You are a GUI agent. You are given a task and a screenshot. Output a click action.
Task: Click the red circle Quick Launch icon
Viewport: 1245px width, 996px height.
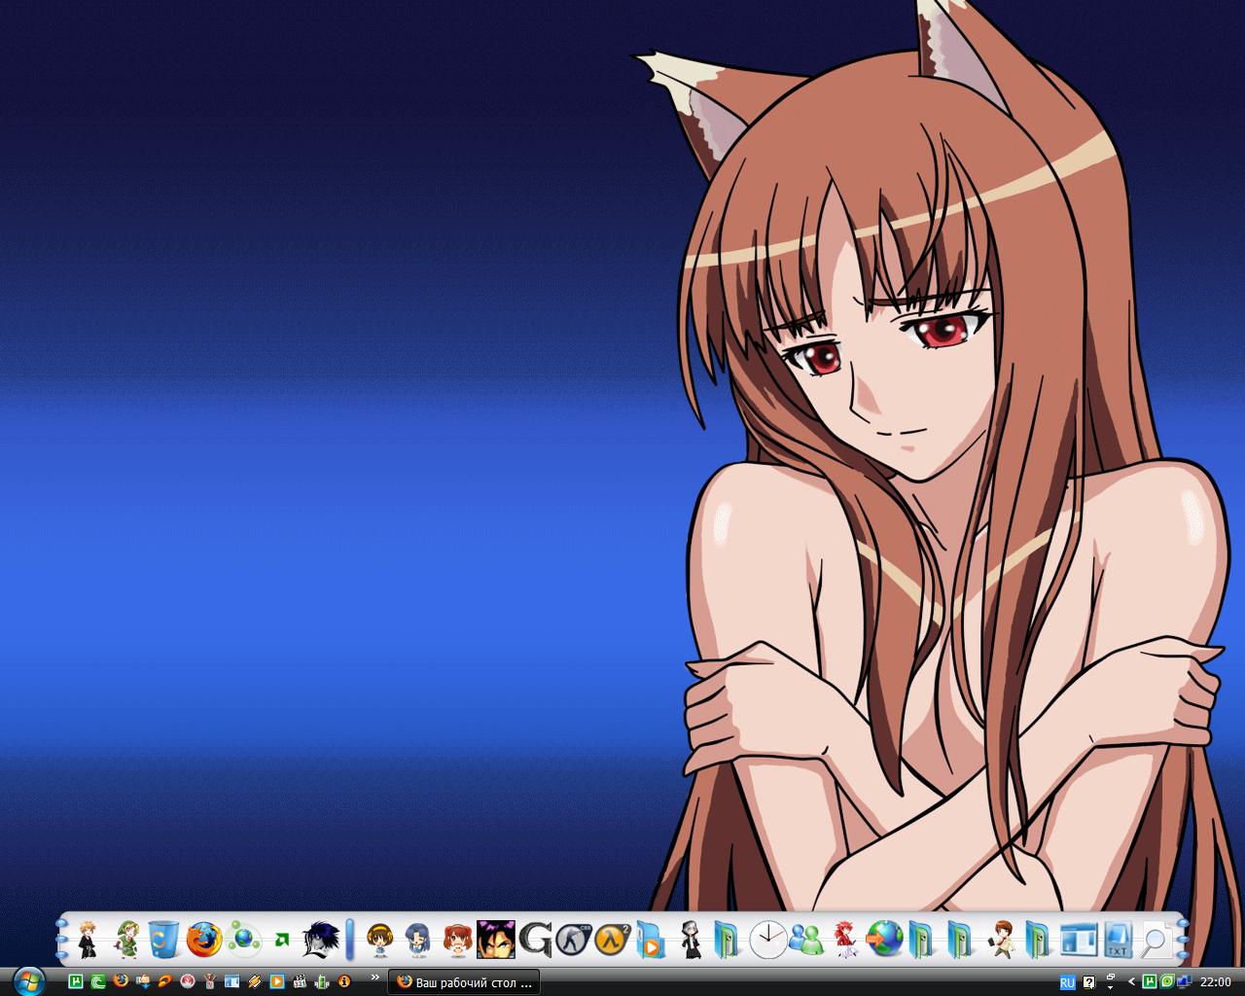[187, 981]
